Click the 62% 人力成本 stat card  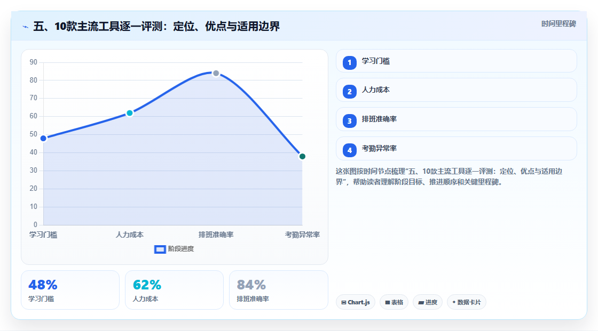pos(174,290)
